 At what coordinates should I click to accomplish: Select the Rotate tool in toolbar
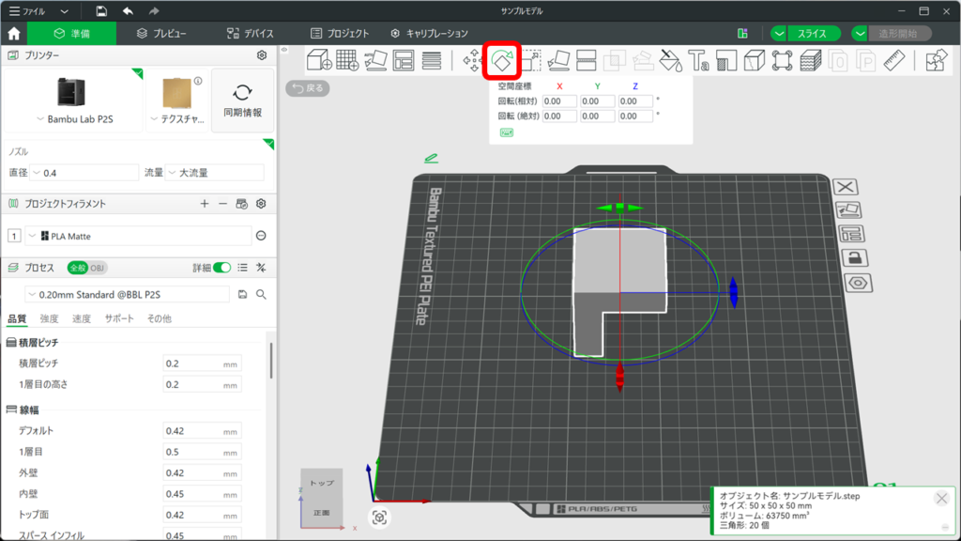501,61
